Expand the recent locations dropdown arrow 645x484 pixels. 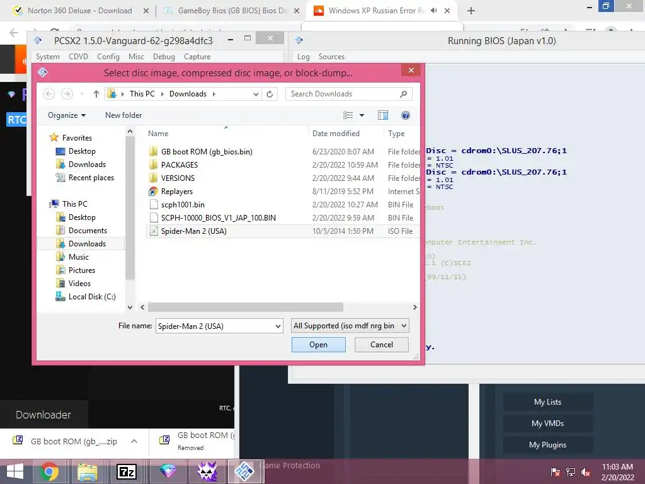coord(83,95)
